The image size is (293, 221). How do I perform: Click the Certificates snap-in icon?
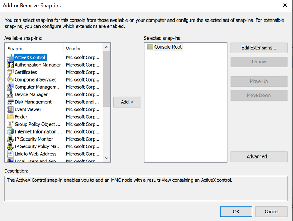[10, 72]
